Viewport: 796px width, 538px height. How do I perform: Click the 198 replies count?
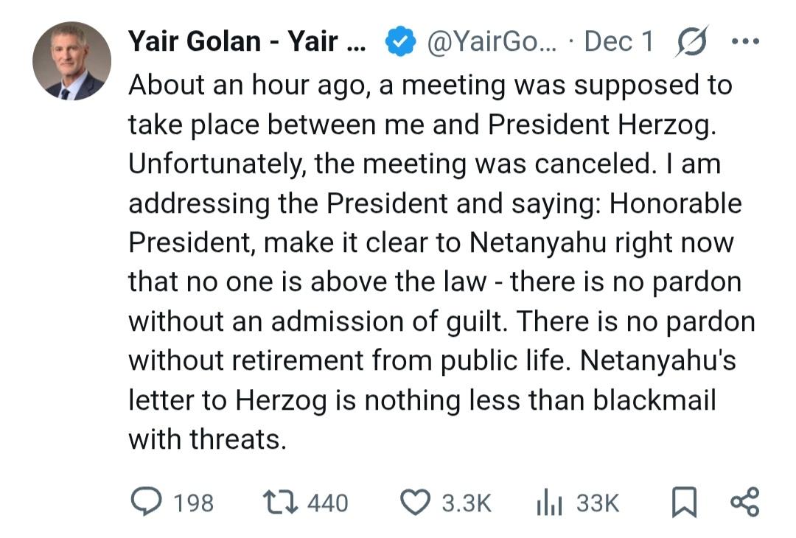pos(194,503)
